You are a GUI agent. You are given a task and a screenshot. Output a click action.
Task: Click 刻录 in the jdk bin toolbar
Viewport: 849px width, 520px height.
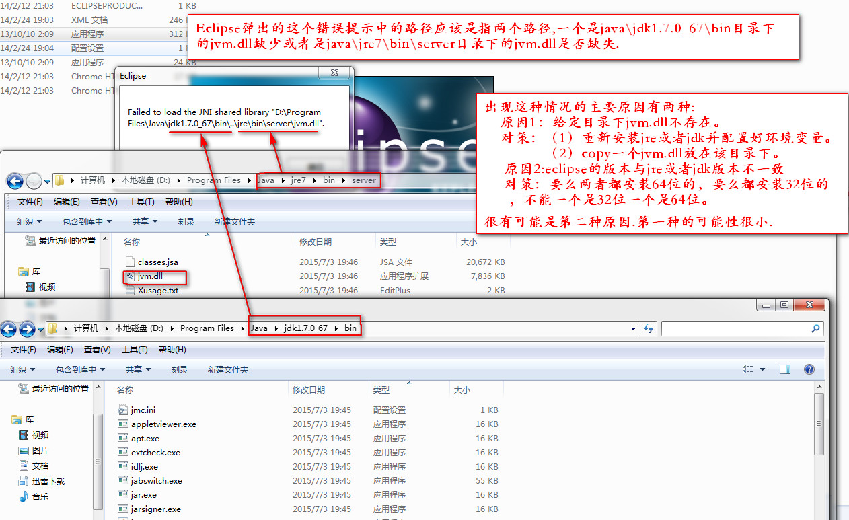(179, 369)
